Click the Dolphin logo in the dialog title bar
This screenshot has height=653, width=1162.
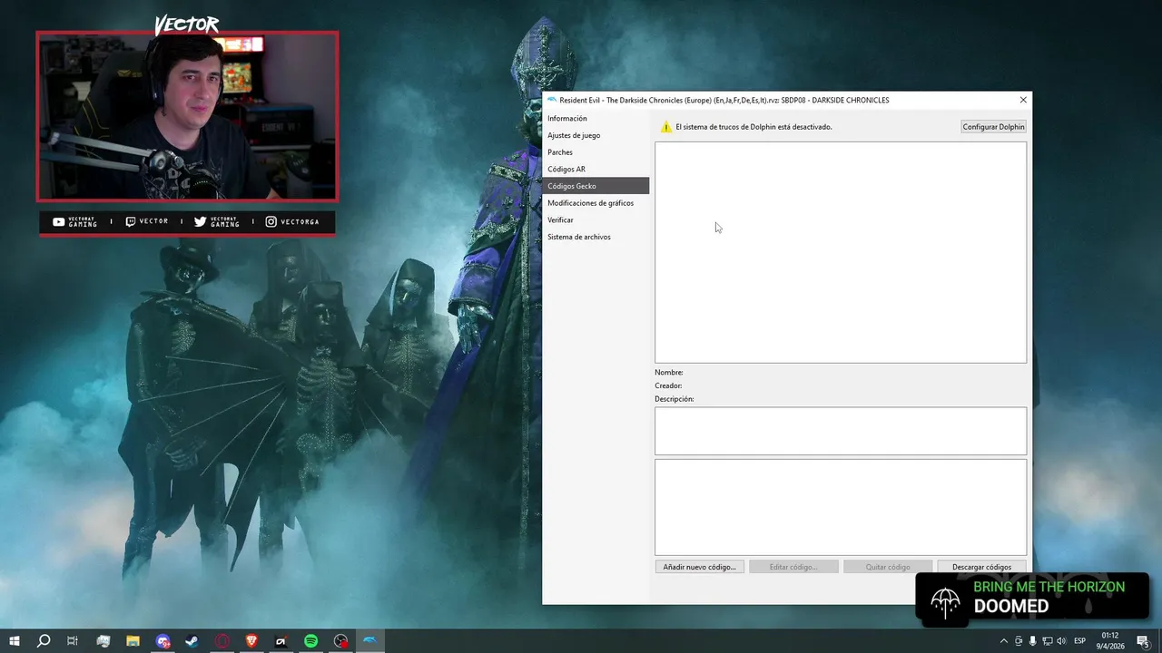click(x=551, y=100)
